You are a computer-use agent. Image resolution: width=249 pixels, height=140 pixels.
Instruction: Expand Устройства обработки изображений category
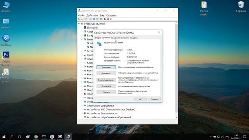pos(82,117)
